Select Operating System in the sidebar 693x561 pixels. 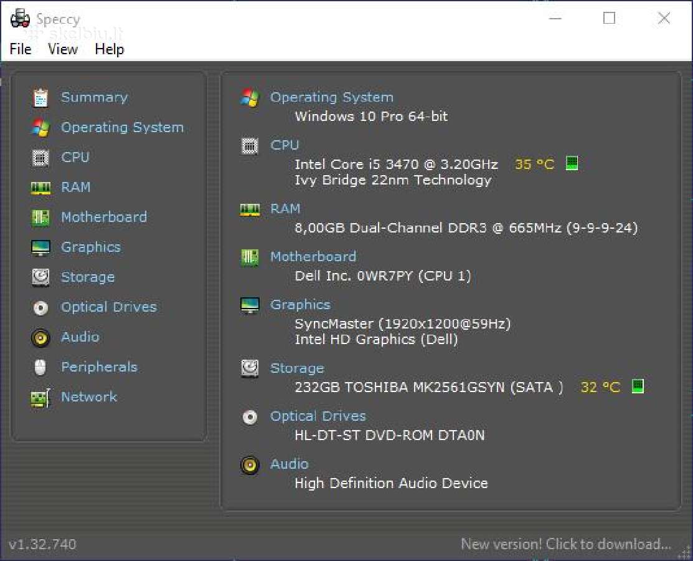[x=123, y=127]
